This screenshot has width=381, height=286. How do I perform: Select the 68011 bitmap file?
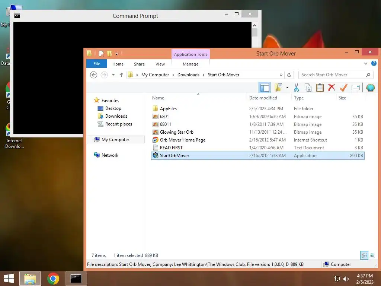click(257, 124)
